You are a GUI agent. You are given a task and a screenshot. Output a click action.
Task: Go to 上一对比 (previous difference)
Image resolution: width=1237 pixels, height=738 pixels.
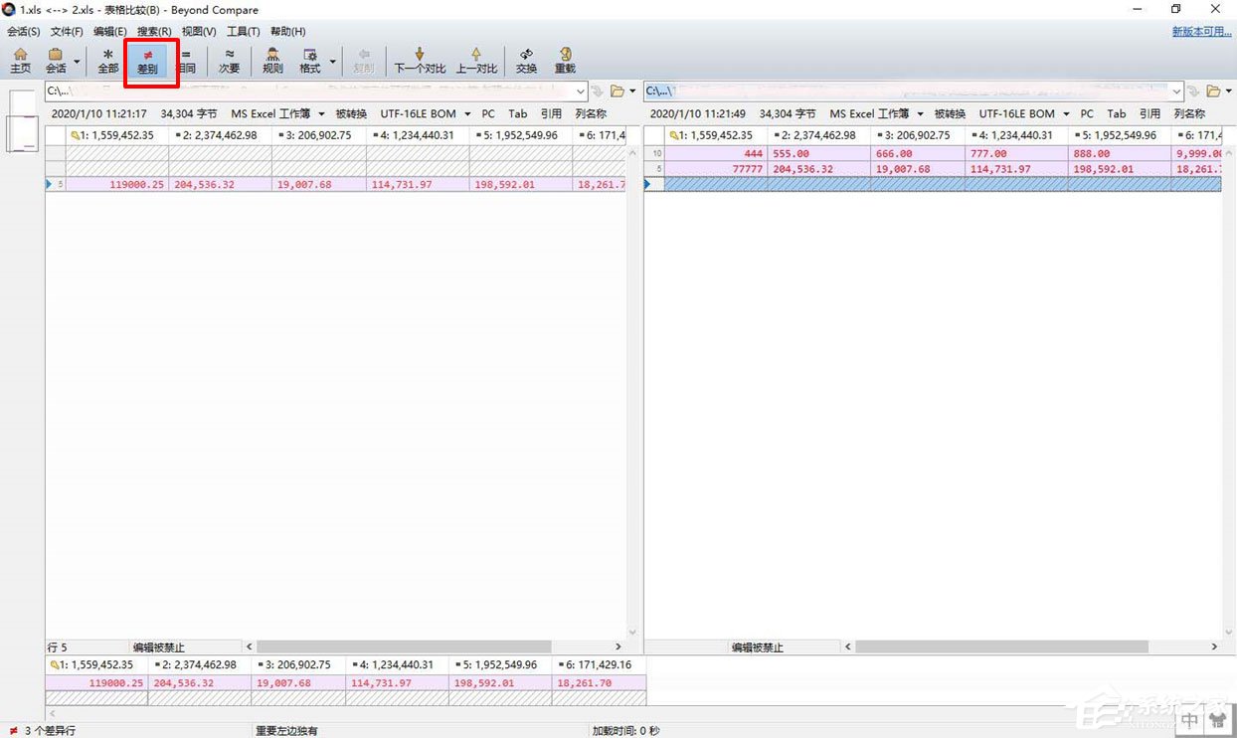pyautogui.click(x=476, y=61)
